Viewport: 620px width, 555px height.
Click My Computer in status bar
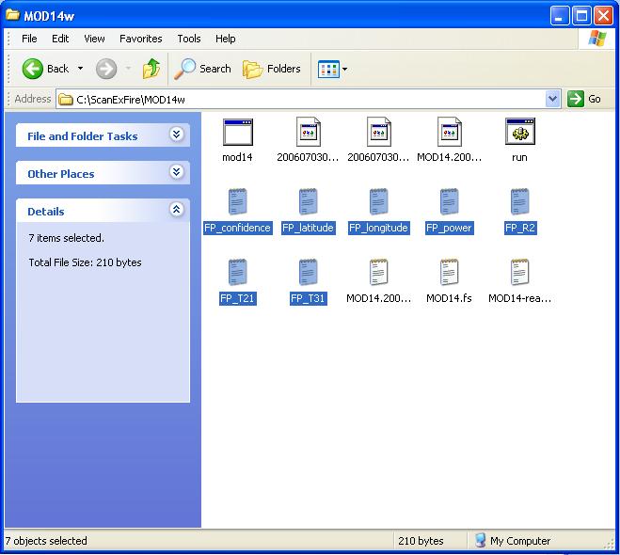[513, 541]
